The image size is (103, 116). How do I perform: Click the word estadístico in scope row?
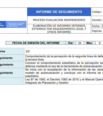click(32, 76)
